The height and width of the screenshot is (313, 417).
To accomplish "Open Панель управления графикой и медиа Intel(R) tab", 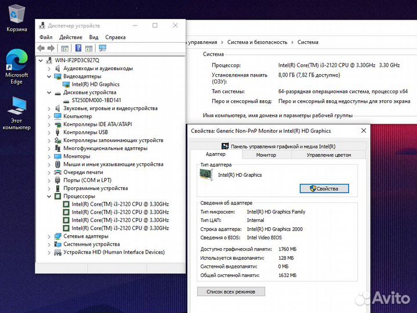I will (278, 146).
